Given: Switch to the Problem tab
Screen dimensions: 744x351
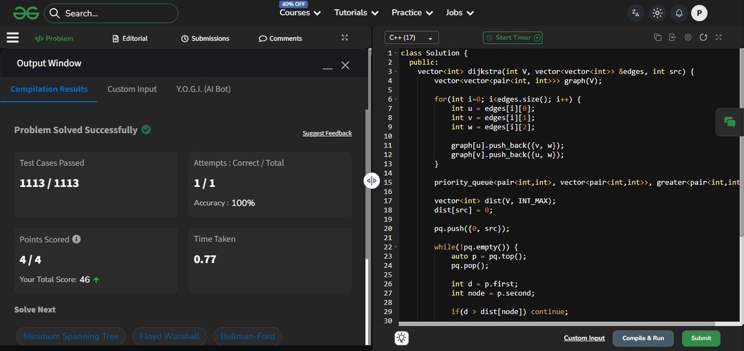Looking at the screenshot, I should coord(54,38).
